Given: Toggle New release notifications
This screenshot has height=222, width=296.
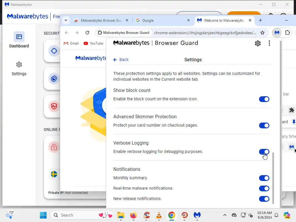Looking at the screenshot, I should [x=264, y=199].
